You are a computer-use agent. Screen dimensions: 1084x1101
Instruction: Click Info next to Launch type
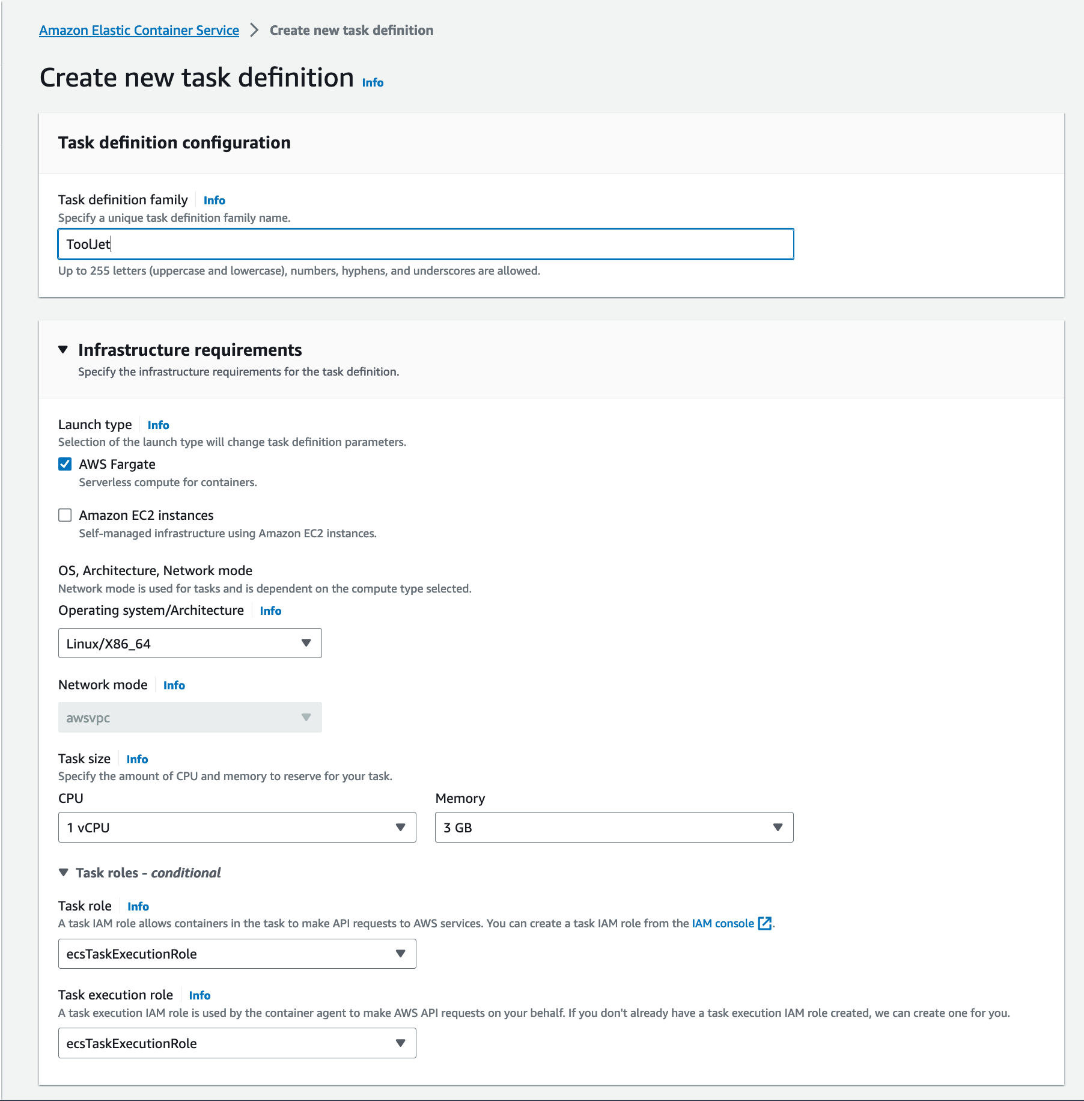click(158, 425)
